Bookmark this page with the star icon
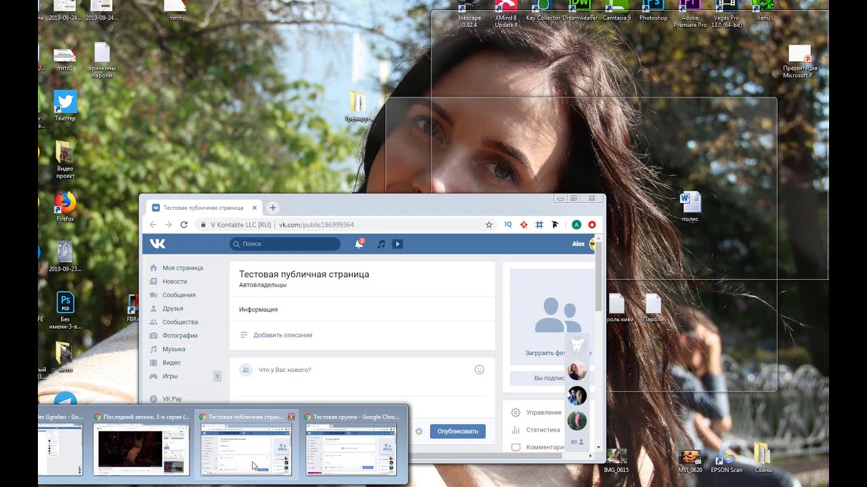The image size is (867, 487). 489,225
